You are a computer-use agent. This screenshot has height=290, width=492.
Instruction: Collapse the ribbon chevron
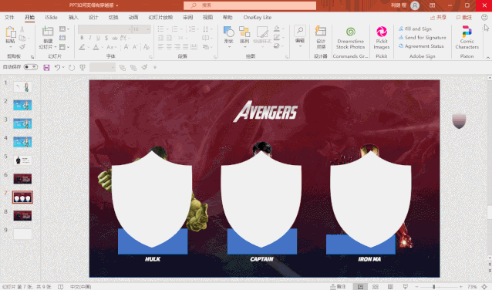tap(488, 57)
